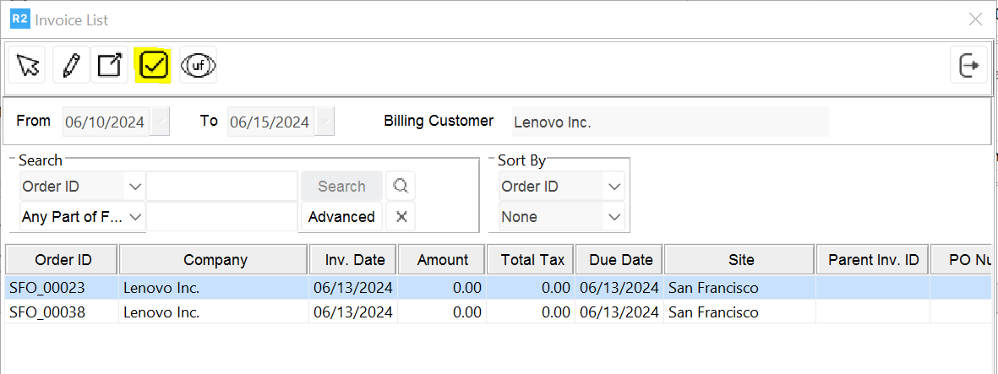Screen dimensions: 998x374
Task: Click the exit door icon
Action: point(969,65)
